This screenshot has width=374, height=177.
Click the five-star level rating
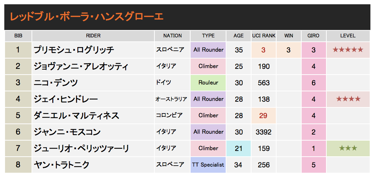point(348,50)
